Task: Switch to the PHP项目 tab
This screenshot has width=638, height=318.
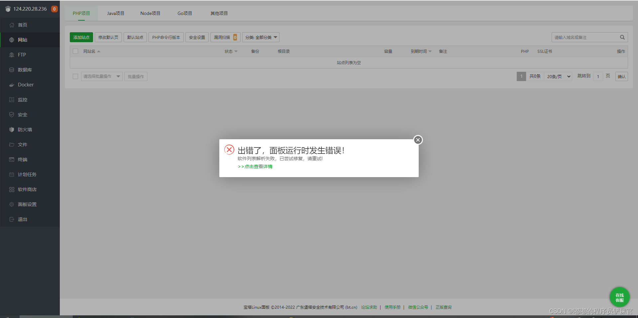Action: [x=81, y=13]
